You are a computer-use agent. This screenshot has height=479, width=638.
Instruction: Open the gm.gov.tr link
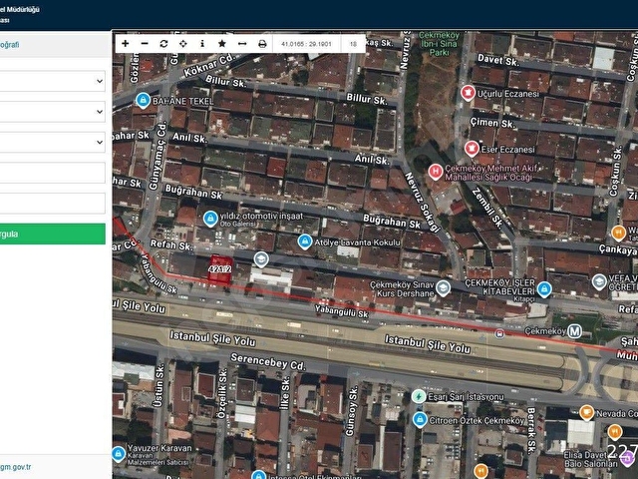pos(16,467)
